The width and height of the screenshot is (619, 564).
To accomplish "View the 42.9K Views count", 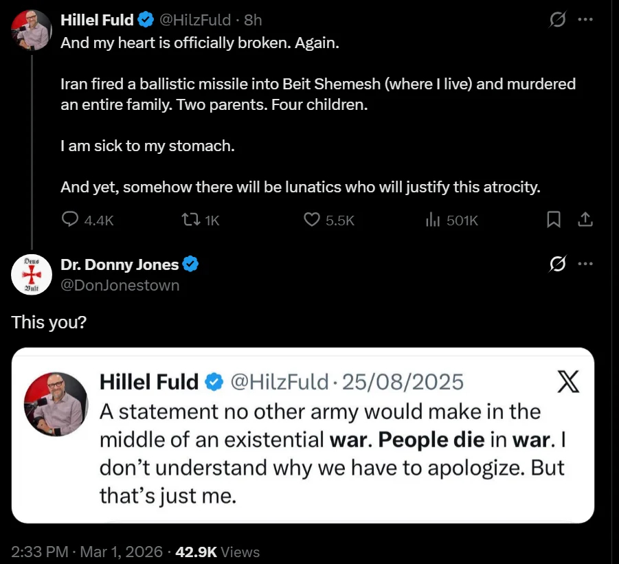I will [x=218, y=552].
